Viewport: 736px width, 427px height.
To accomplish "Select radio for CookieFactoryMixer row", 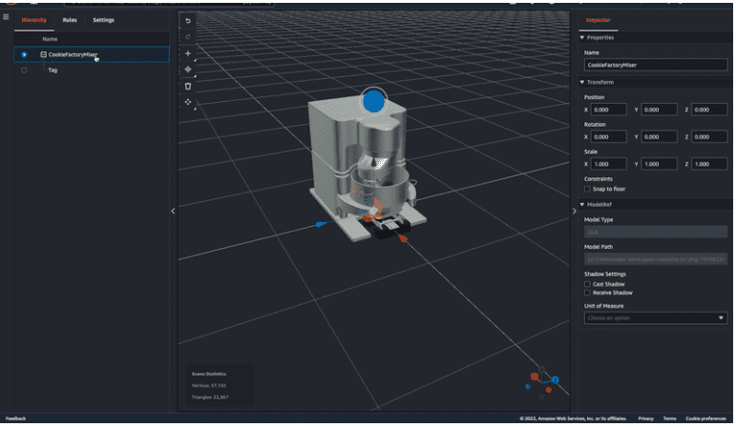I will point(24,55).
